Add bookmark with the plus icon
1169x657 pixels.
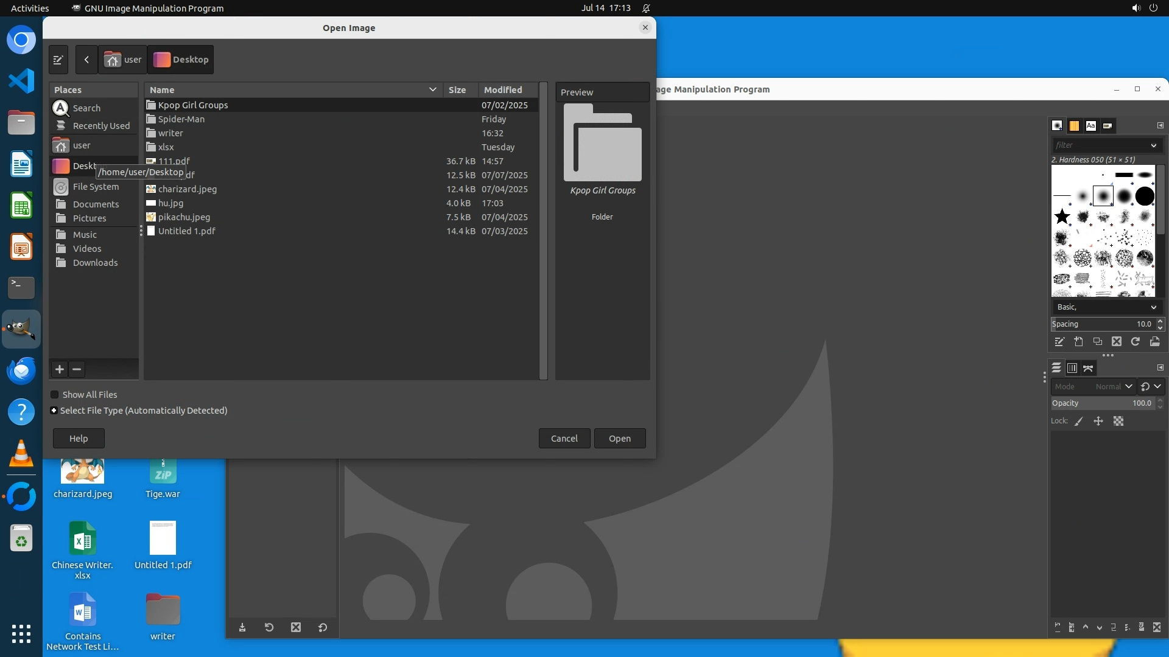pyautogui.click(x=59, y=369)
